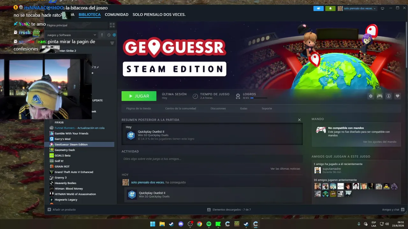
Task: Click Ver las últimas noticias link
Action: [285, 169]
